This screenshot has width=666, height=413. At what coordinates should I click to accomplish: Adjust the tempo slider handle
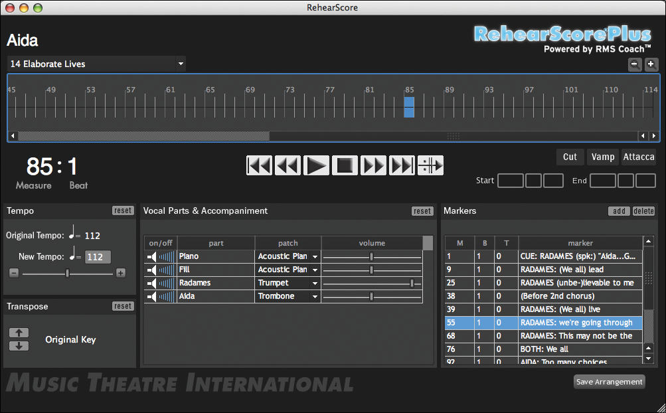(67, 273)
